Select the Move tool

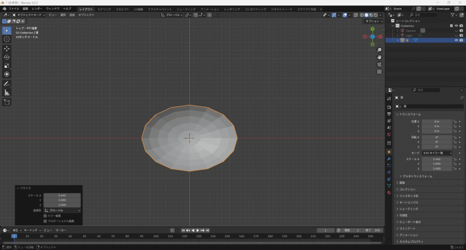pyautogui.click(x=7, y=48)
